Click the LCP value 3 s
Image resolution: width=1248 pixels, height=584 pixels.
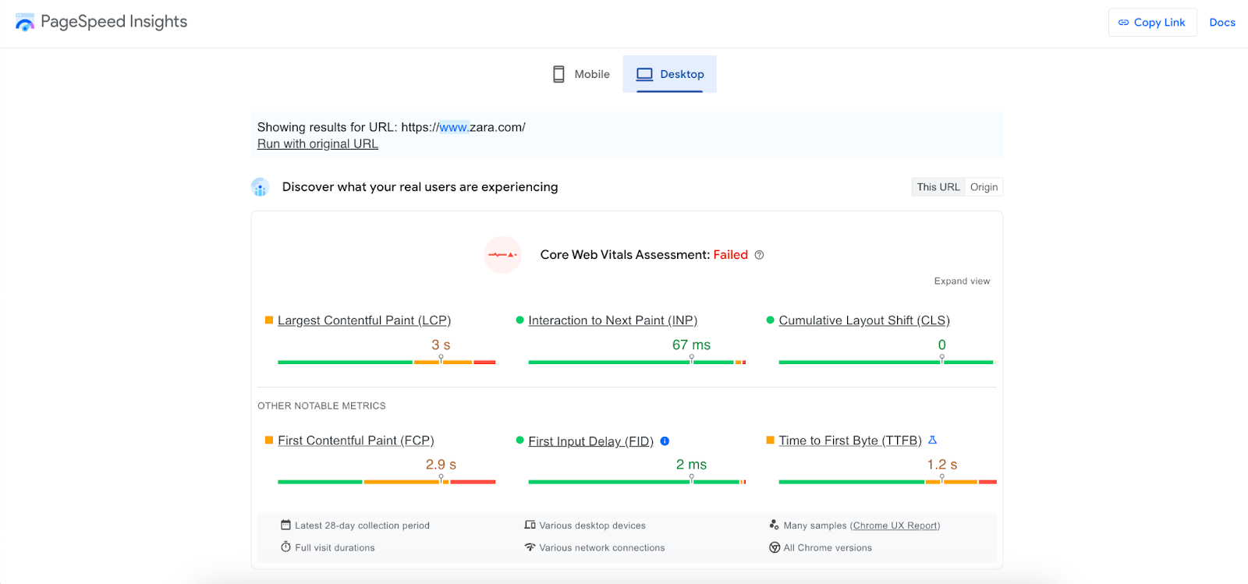click(441, 345)
